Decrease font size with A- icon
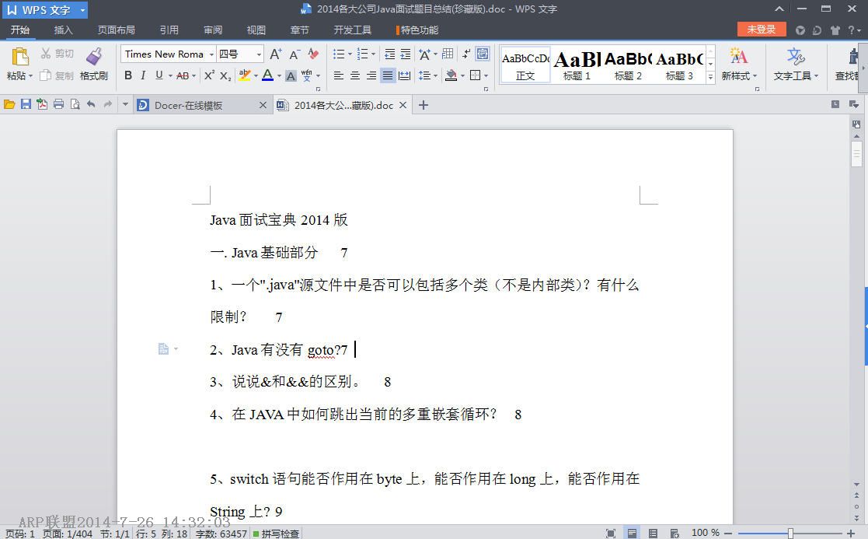This screenshot has height=539, width=868. pos(295,54)
